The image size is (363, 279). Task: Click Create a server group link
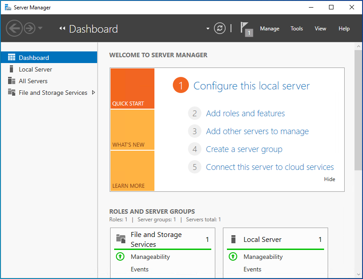(244, 149)
